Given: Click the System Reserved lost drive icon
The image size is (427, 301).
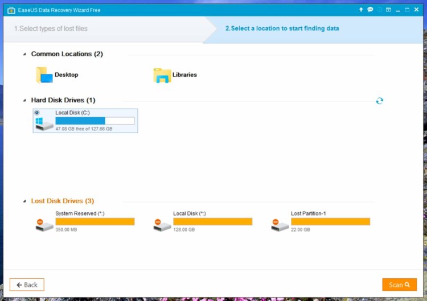Looking at the screenshot, I should (44, 225).
